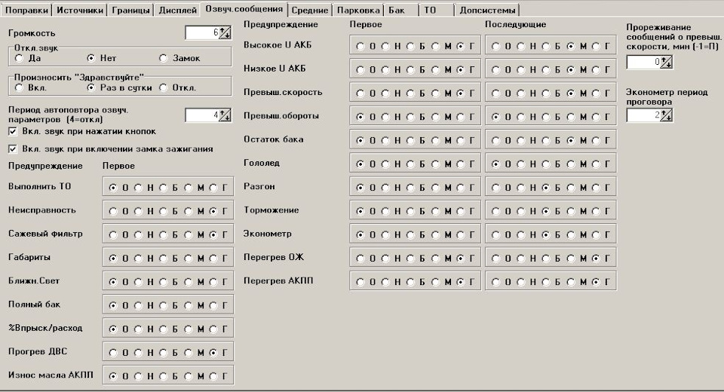Viewport: 724px width, 392px height.
Task: Set Сажевый фильтр to О
Action: pyautogui.click(x=118, y=234)
